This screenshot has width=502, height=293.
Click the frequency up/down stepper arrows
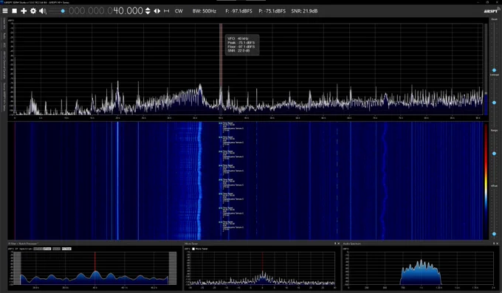(148, 11)
